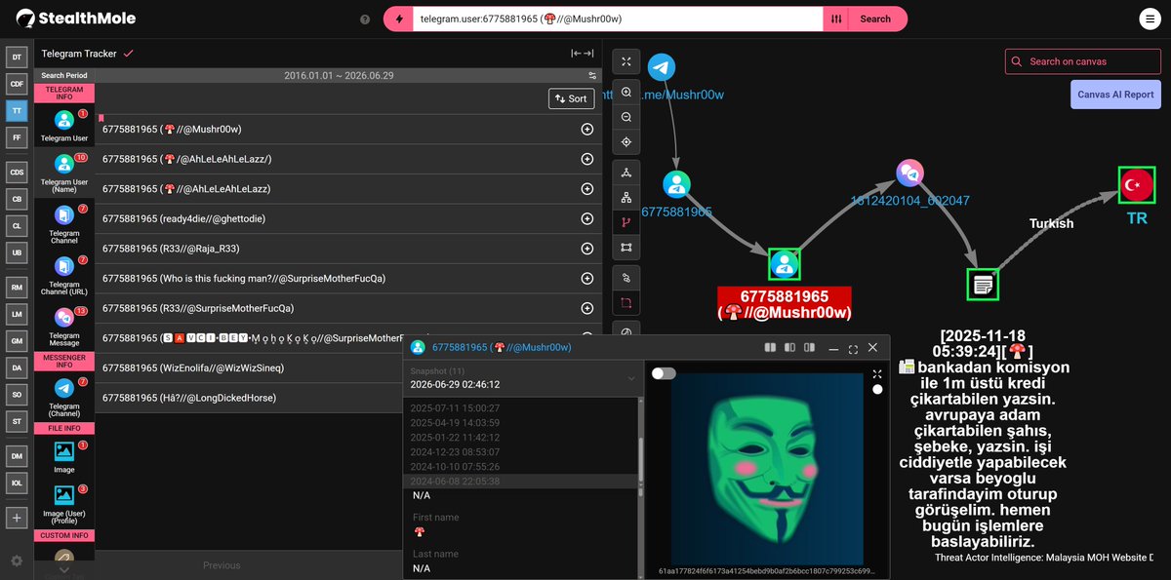Viewport: 1171px width, 580px height.
Task: Click the path link tool icon
Action: (x=626, y=278)
